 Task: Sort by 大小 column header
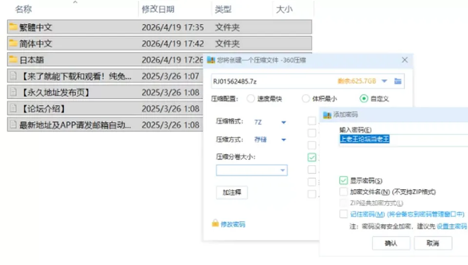[284, 9]
